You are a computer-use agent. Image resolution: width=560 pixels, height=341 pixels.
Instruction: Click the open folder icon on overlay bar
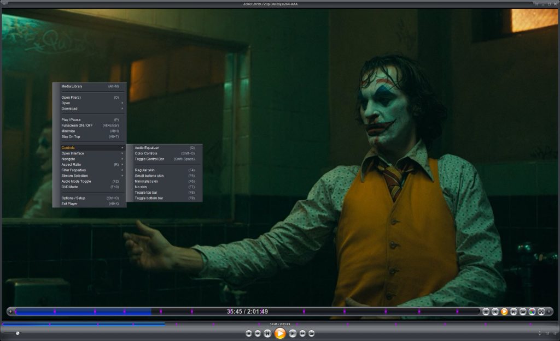(x=523, y=312)
